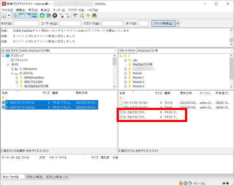This screenshot has width=234, height=186.
Task: Click the binoculars file search icon
Action: click(94, 16)
